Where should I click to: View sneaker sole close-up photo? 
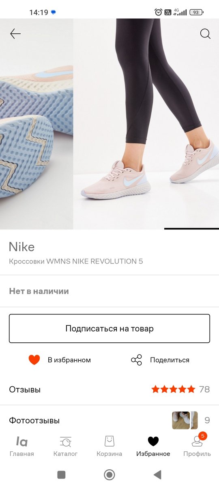[x=36, y=124]
